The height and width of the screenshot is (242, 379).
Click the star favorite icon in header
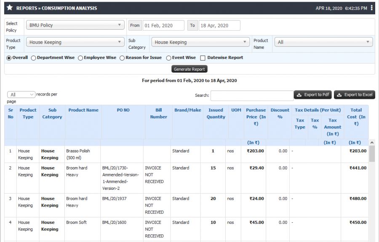point(10,8)
